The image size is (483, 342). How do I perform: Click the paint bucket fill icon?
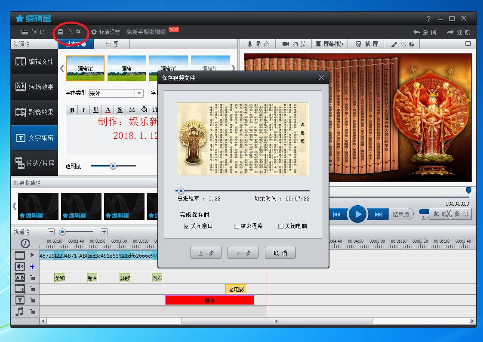click(144, 110)
